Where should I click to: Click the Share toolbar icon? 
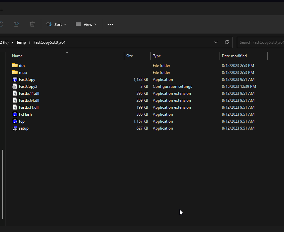16,24
